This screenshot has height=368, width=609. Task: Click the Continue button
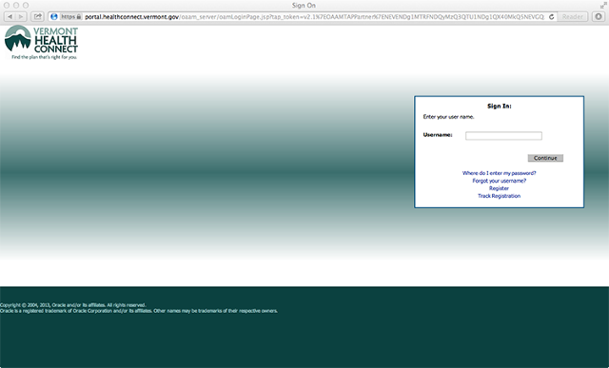(545, 158)
